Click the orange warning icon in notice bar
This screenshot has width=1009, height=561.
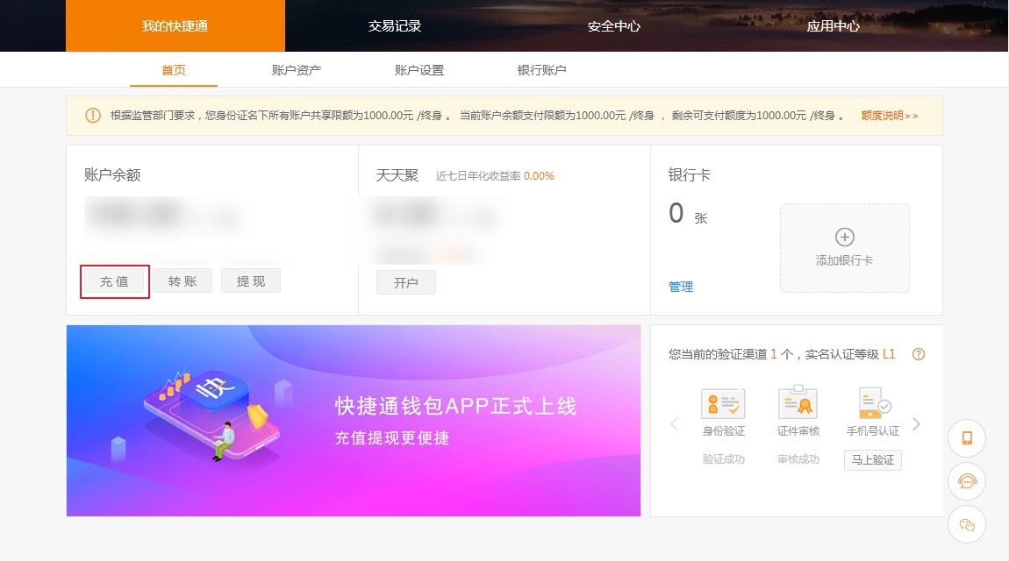[93, 116]
